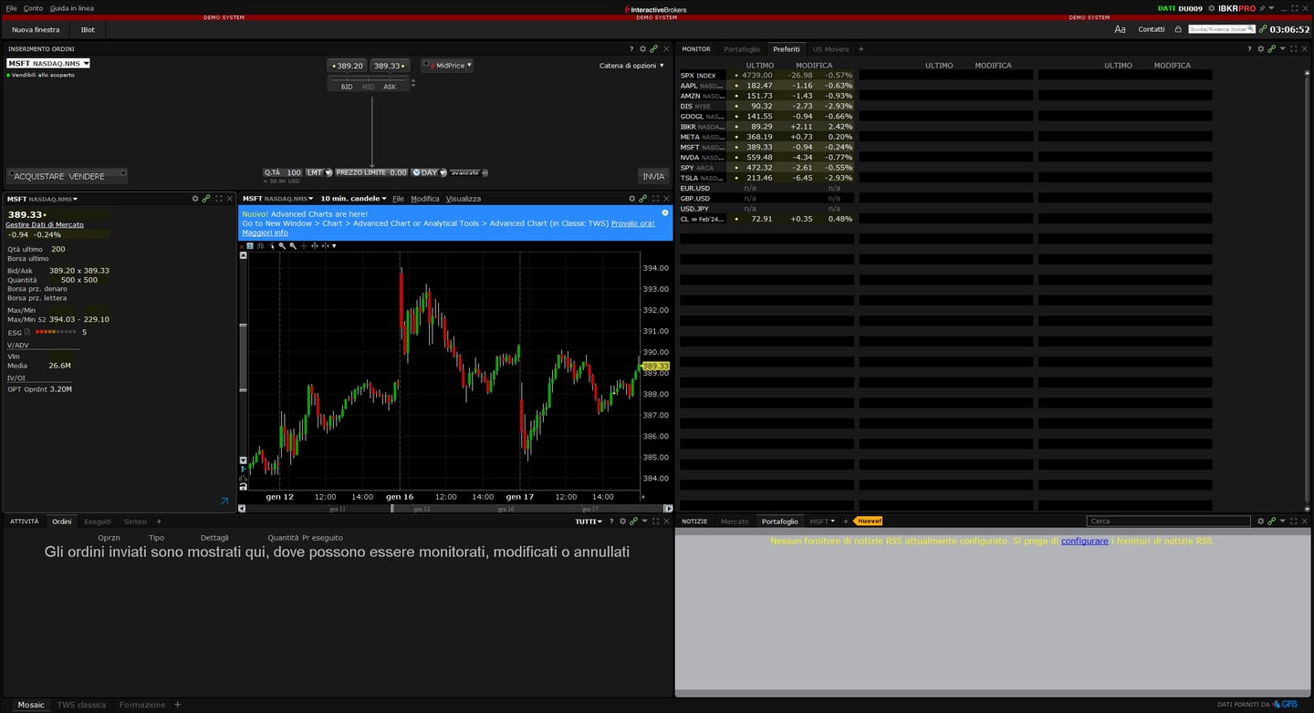Open the gear settings icon on the Monitor panel
The height and width of the screenshot is (713, 1314).
point(1259,48)
